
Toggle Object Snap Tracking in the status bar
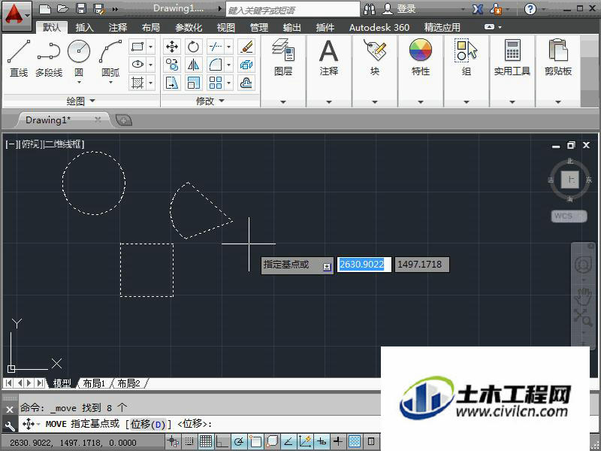(x=288, y=441)
